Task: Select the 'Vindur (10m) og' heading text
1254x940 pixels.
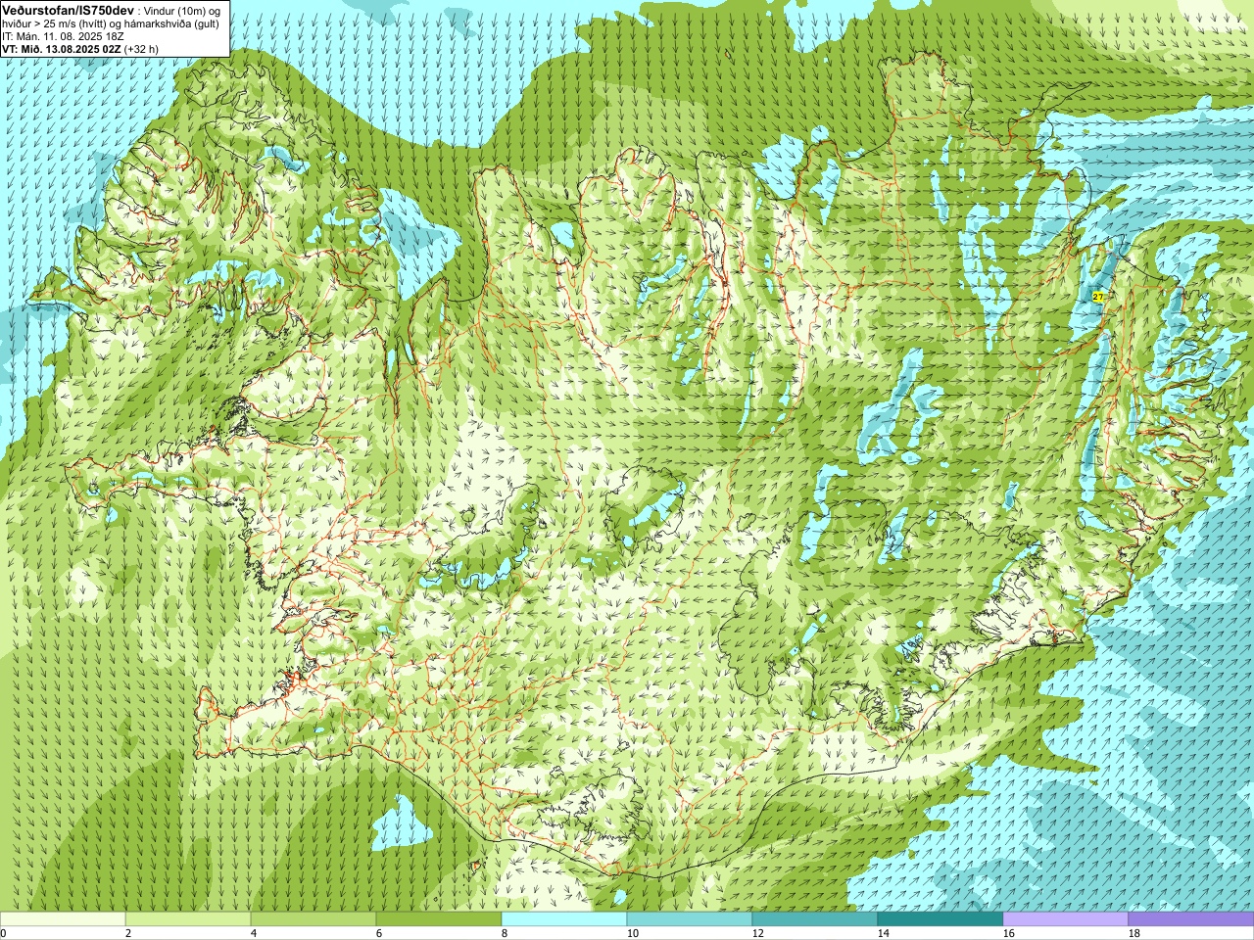Action: (183, 11)
